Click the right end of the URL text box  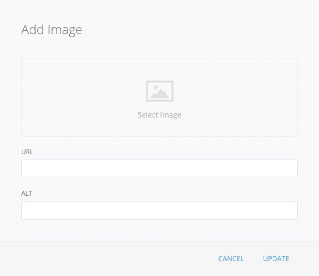[290, 169]
